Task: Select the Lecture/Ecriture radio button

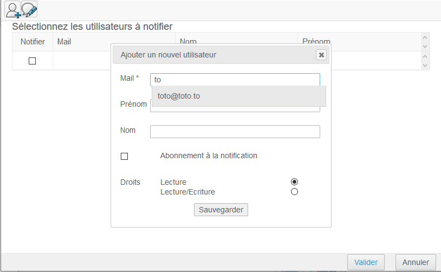Action: [295, 192]
